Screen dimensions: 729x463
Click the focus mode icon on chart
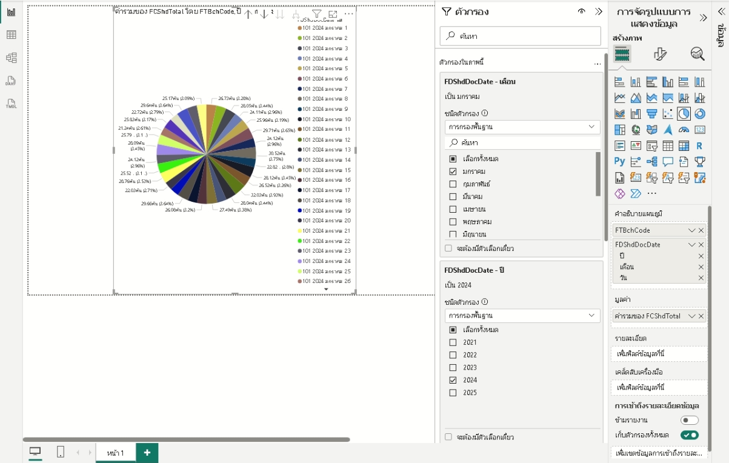coord(333,14)
